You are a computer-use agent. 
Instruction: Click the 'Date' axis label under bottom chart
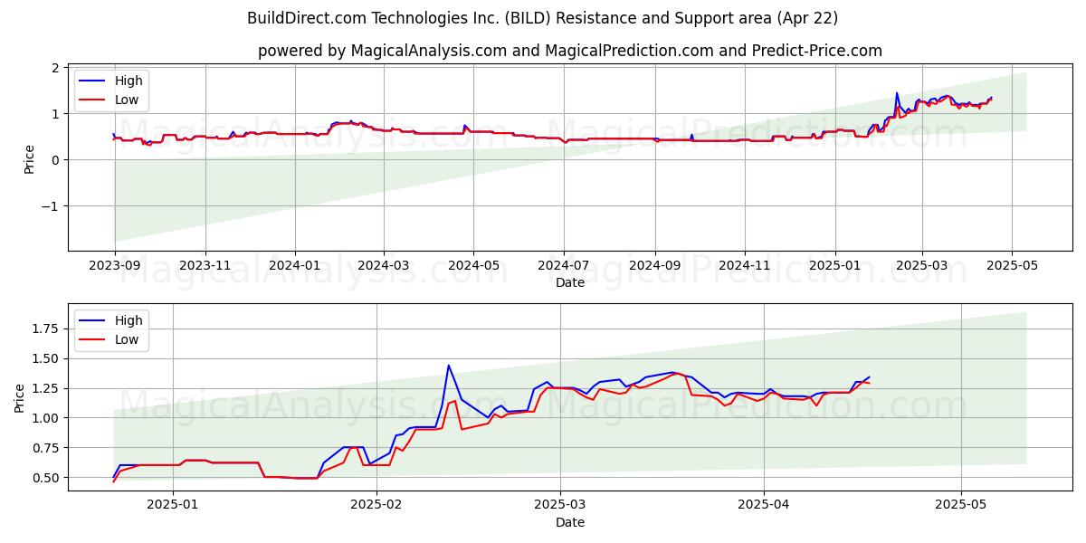pyautogui.click(x=570, y=522)
